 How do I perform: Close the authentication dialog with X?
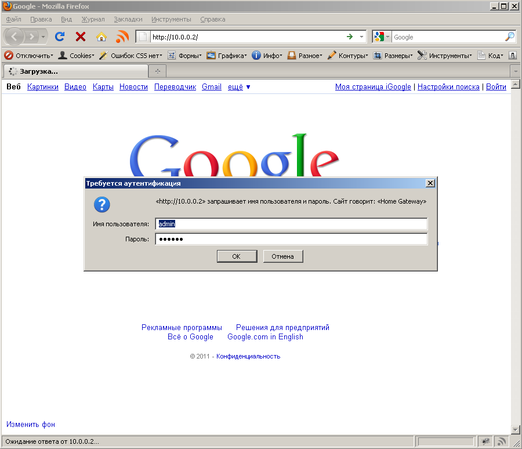[x=430, y=183]
